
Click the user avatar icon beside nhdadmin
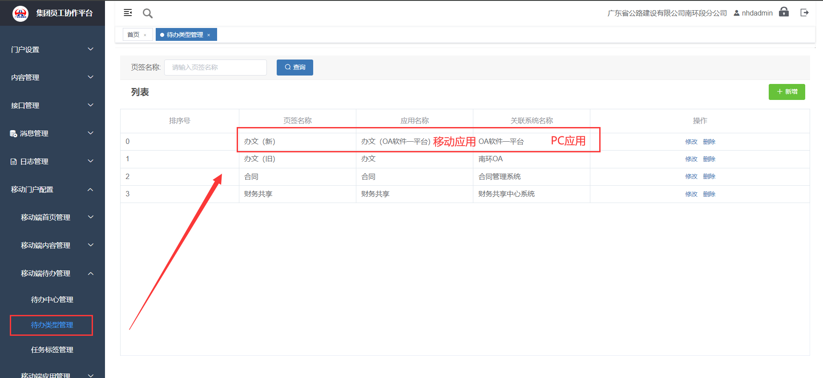737,13
